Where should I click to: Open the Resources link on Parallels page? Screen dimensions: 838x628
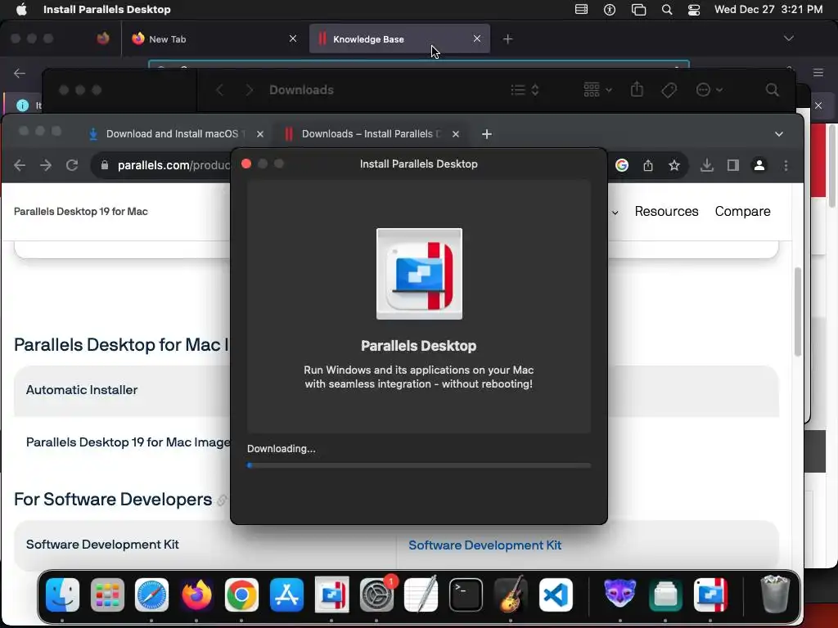666,212
